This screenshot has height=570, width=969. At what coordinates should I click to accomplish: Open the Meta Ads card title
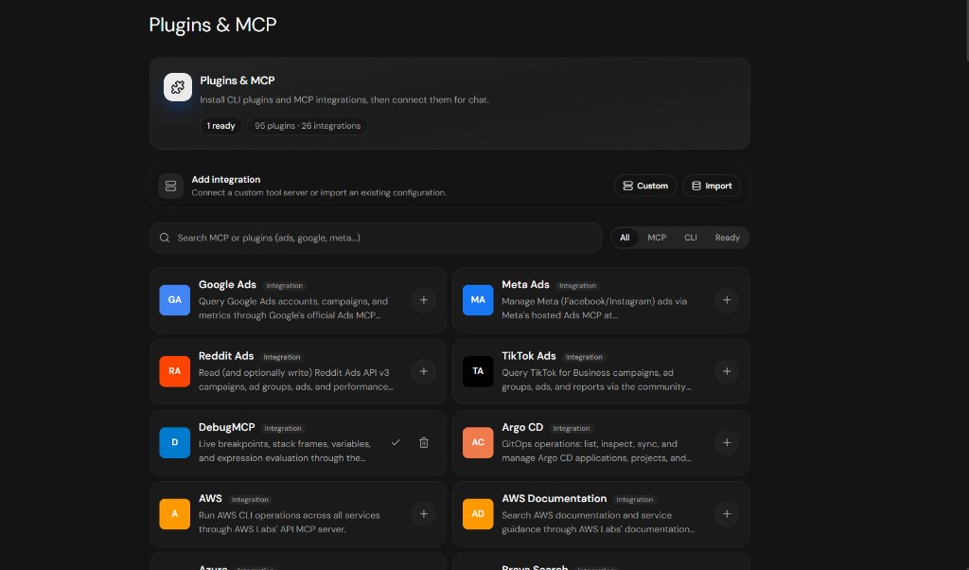click(525, 284)
